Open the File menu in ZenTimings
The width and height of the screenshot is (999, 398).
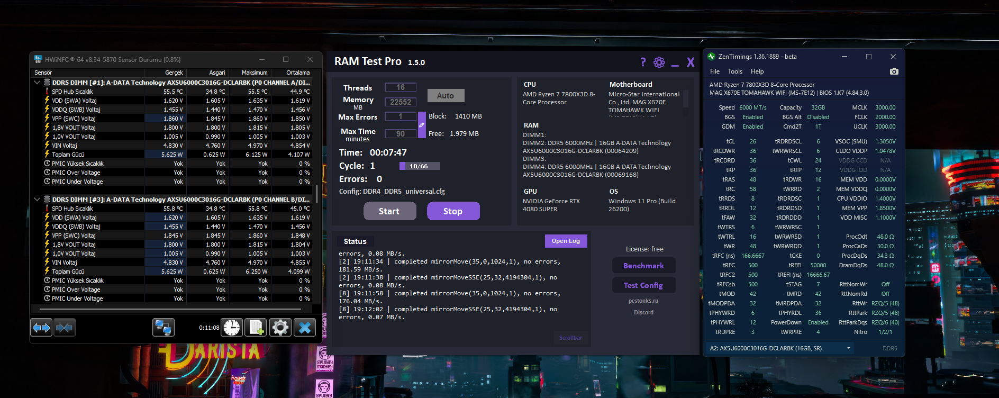pyautogui.click(x=715, y=71)
